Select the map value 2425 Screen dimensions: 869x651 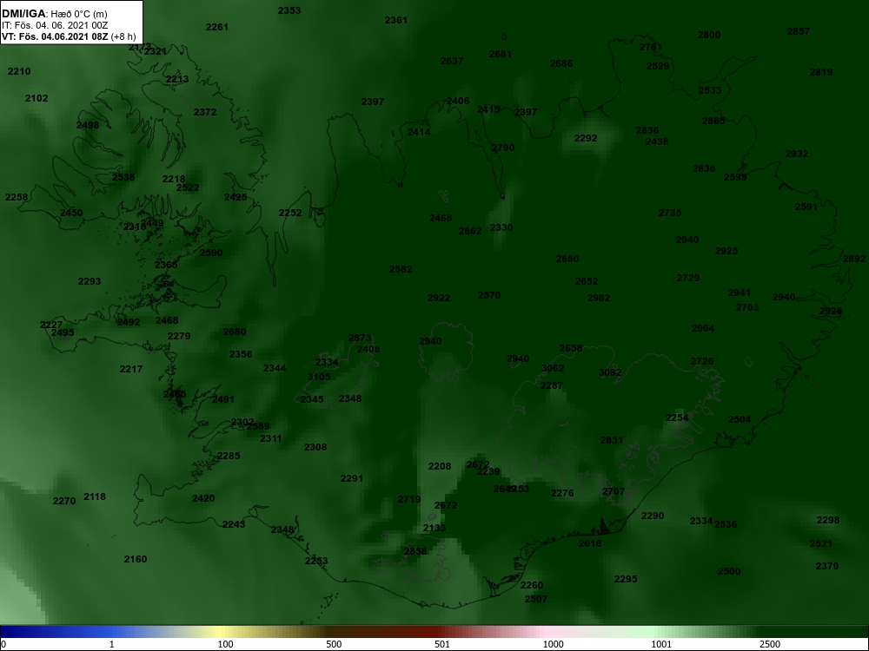pos(235,198)
